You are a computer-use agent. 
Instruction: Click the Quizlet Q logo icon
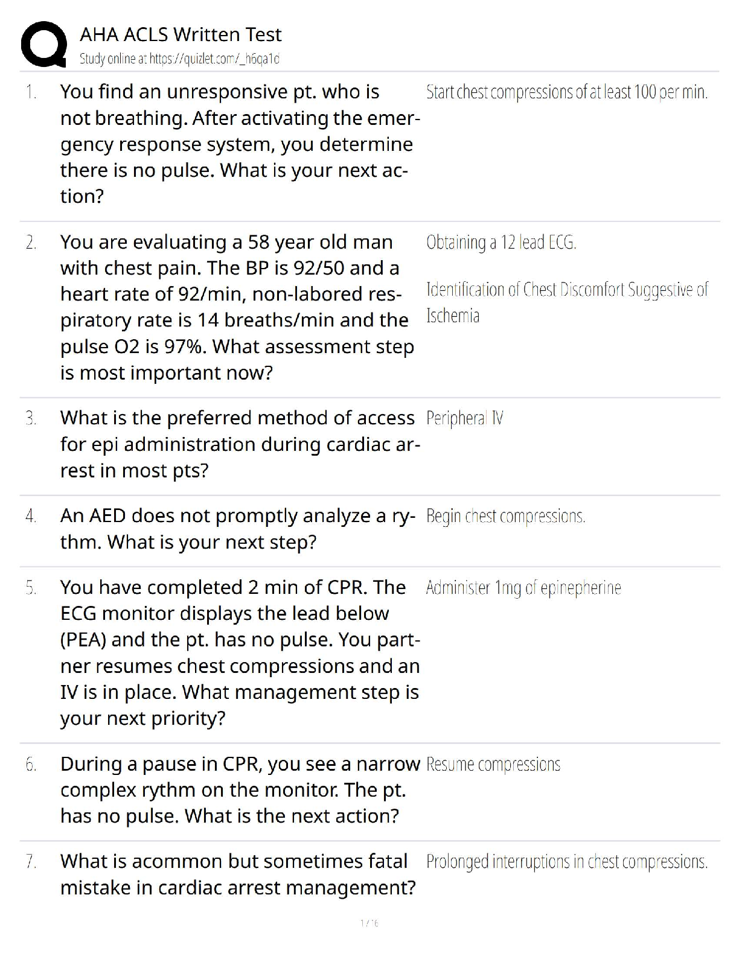click(x=43, y=44)
